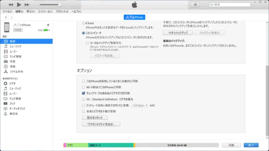
Task: Eject the iPhone with the eject icon
Action: 48,25
